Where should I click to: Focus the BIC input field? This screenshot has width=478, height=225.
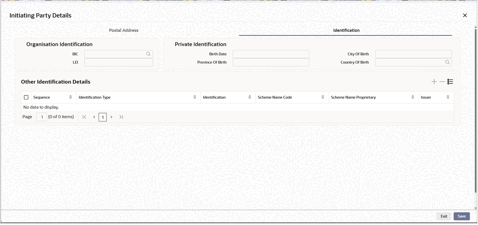tap(118, 54)
